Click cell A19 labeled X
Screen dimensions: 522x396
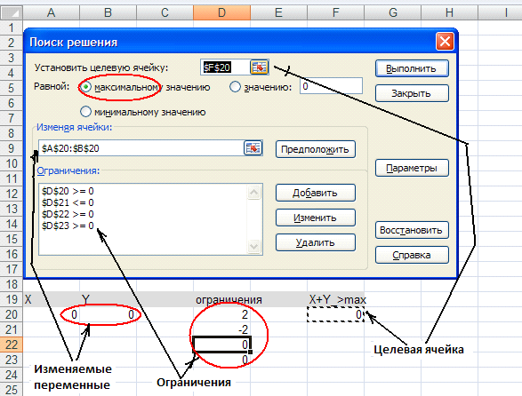(x=51, y=299)
